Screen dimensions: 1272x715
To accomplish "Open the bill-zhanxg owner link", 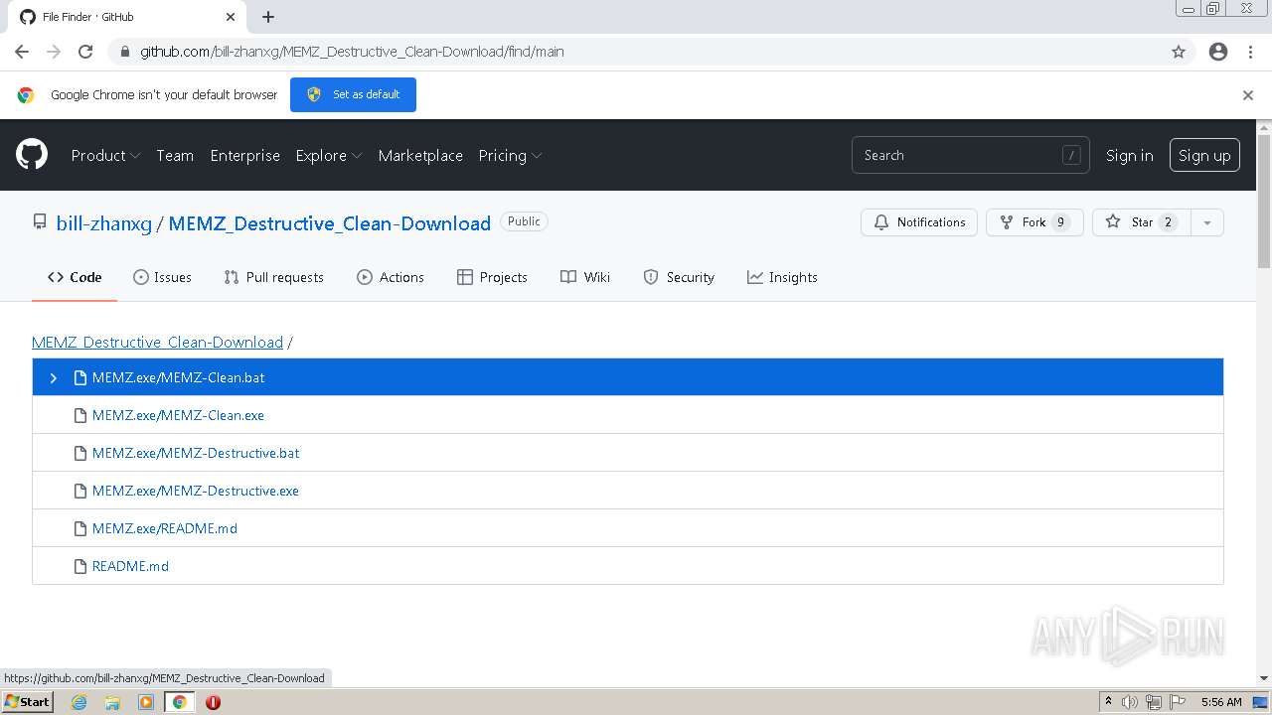I will tap(104, 223).
